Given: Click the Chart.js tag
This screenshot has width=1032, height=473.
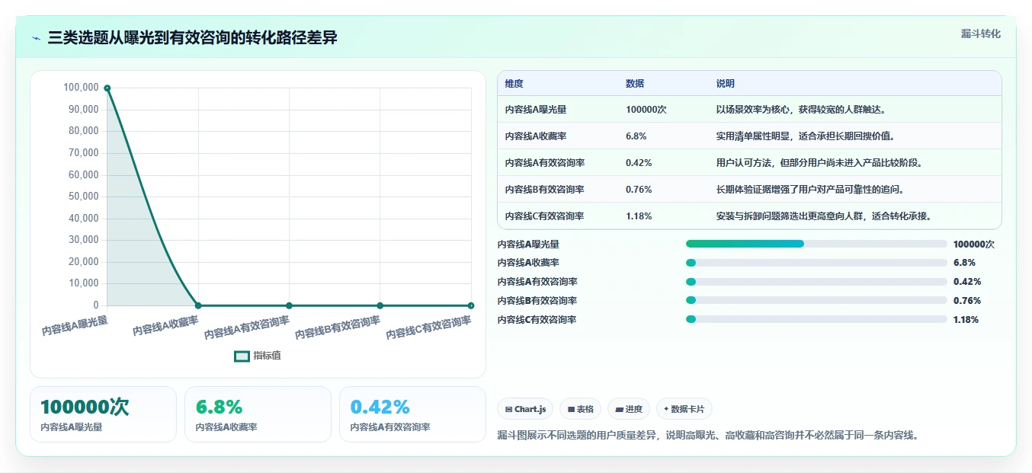Looking at the screenshot, I should tap(525, 409).
